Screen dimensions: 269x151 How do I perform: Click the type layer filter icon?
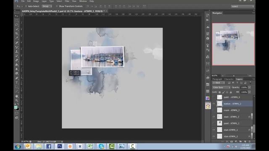(237, 83)
